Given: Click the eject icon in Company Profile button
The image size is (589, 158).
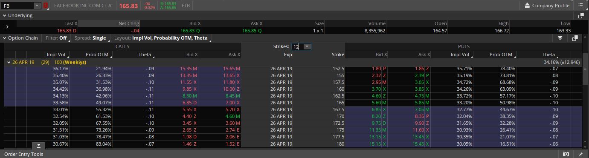Looking at the screenshot, I should [527, 6].
